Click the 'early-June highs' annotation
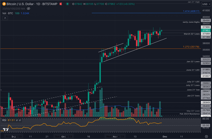Viewport: 212px width, 139px height. click(x=191, y=22)
